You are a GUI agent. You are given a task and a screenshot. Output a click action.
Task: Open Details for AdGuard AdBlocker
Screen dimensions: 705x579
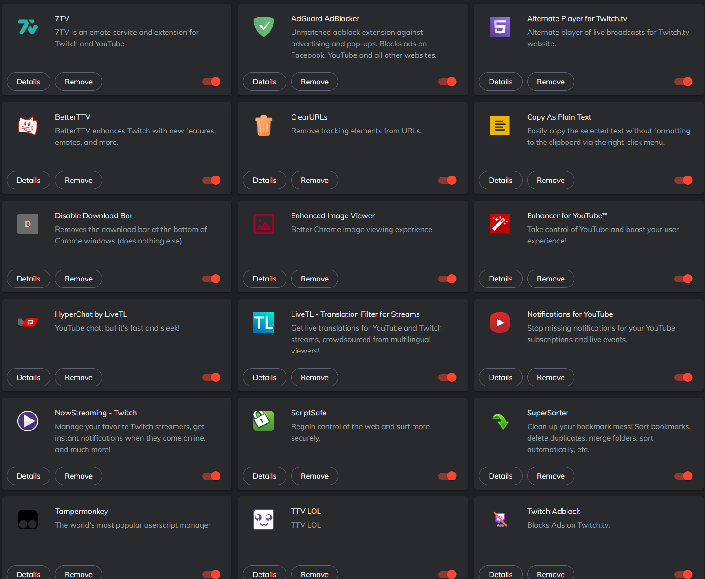(x=264, y=82)
